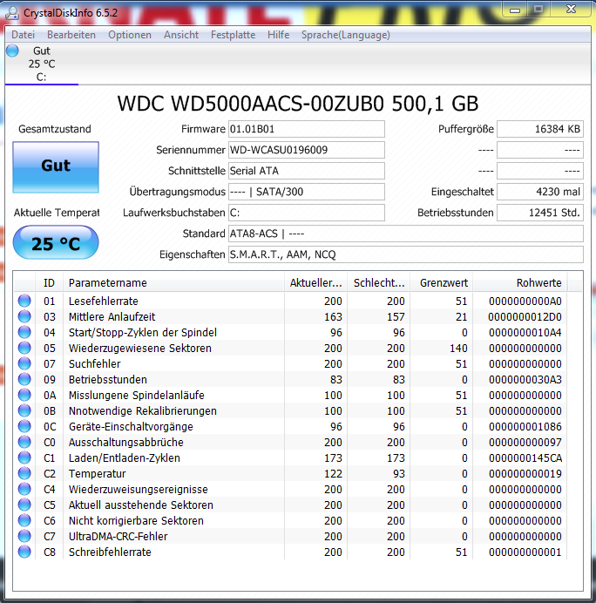
Task: Click status orb of ID 09 Betriebsstunden row
Action: click(x=24, y=379)
